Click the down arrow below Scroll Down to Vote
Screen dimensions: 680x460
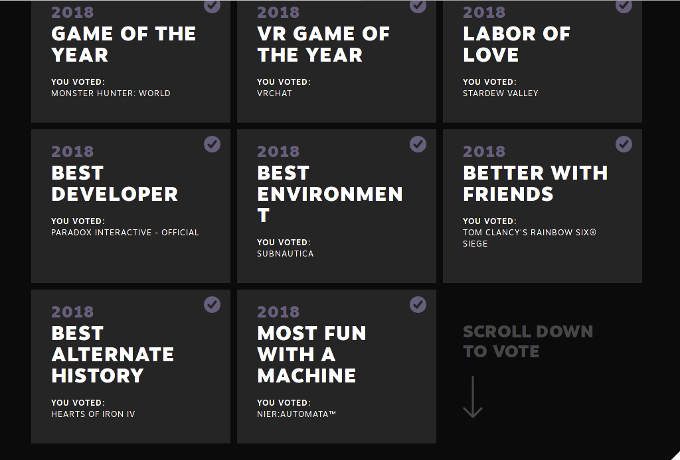[x=473, y=397]
